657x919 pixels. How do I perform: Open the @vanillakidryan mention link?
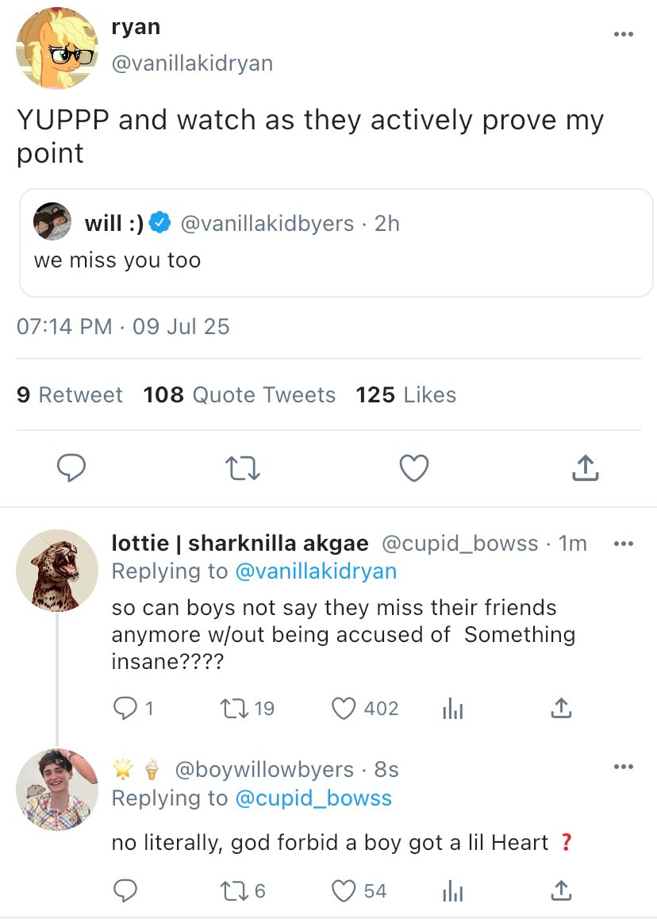[316, 571]
